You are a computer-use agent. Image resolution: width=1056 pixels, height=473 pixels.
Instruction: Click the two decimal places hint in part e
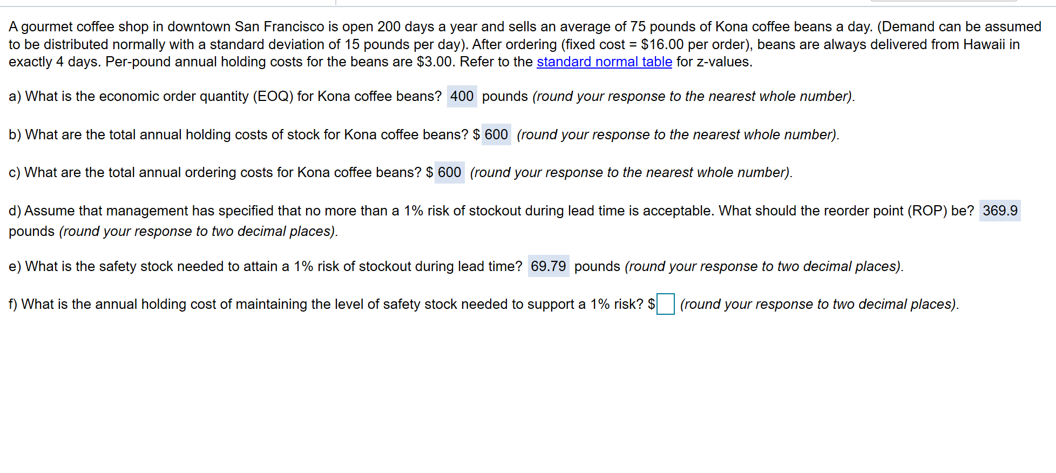[x=763, y=266]
